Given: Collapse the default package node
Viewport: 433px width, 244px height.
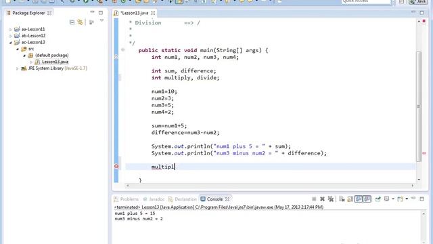Looking at the screenshot, I should click(x=24, y=56).
